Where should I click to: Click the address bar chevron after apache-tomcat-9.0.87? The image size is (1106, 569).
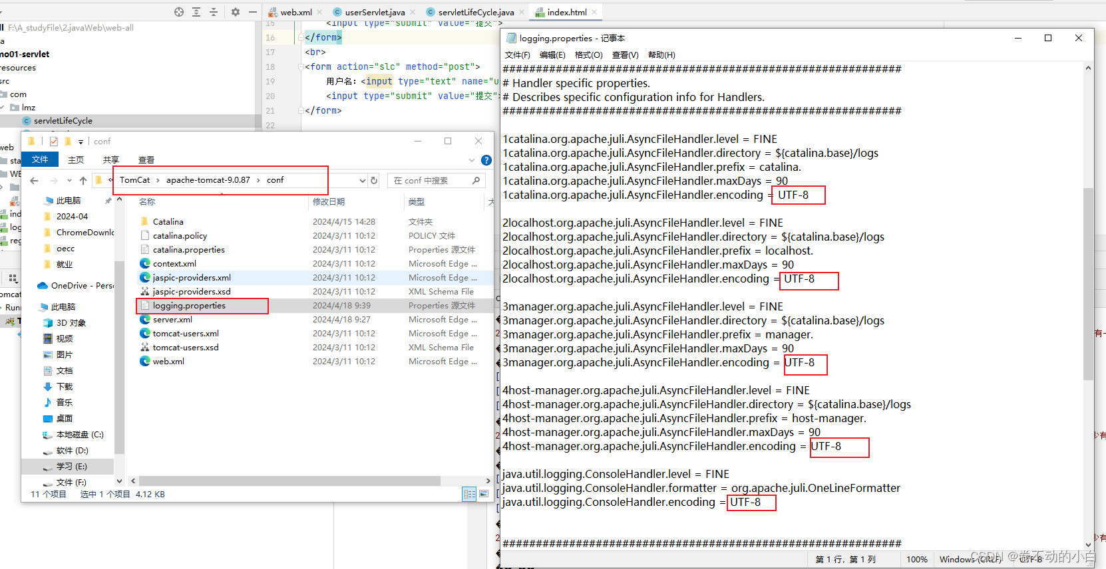tap(259, 180)
